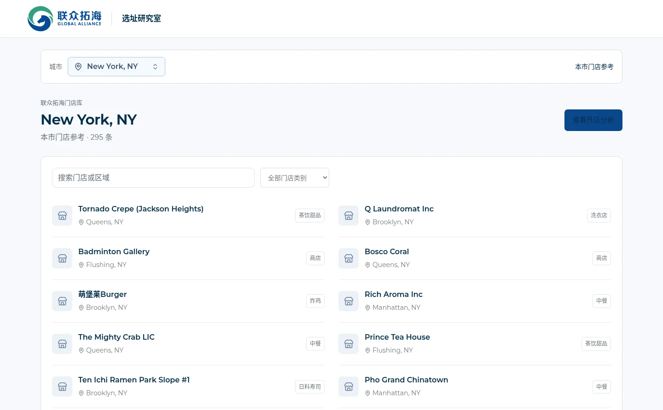Viewport: 663px width, 410px height.
Task: Click 日料寿司 tag on Ten Ichi Ramen
Action: pyautogui.click(x=310, y=387)
